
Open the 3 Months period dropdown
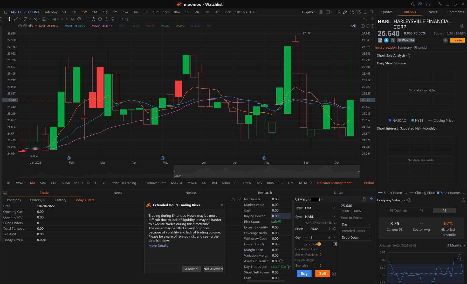(x=456, y=245)
